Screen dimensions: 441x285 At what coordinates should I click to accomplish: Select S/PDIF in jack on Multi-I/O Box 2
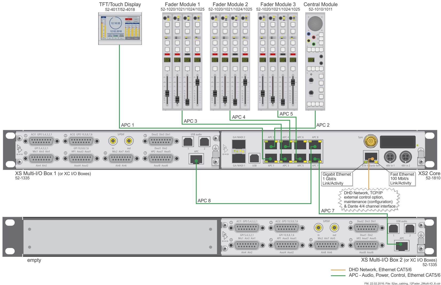319,228
